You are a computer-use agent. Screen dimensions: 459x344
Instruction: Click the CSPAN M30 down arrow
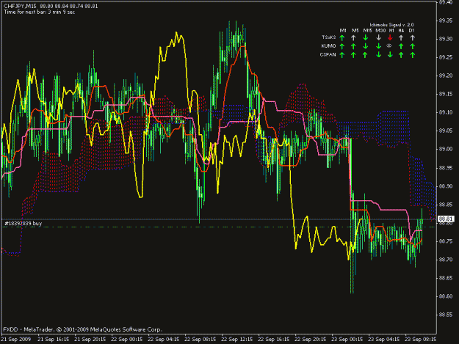(378, 55)
